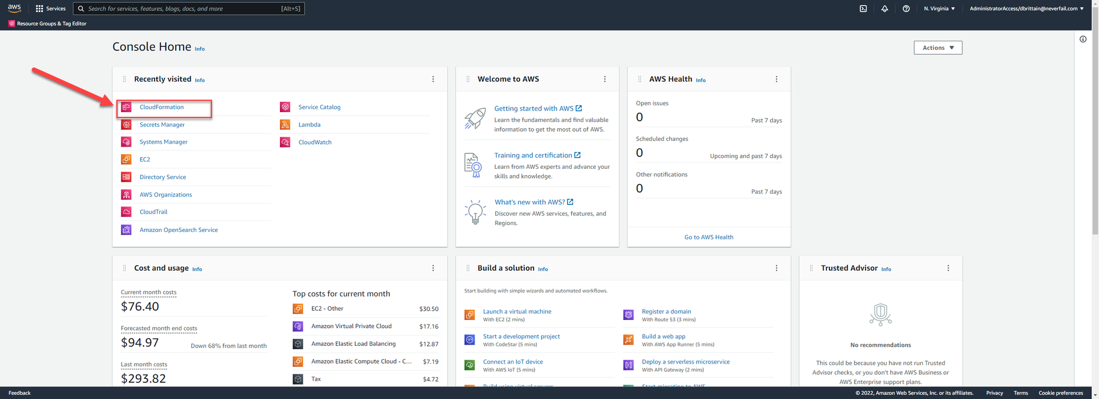The height and width of the screenshot is (399, 1099).
Task: Click the Amazon OpenSearch Service icon
Action: (x=126, y=230)
